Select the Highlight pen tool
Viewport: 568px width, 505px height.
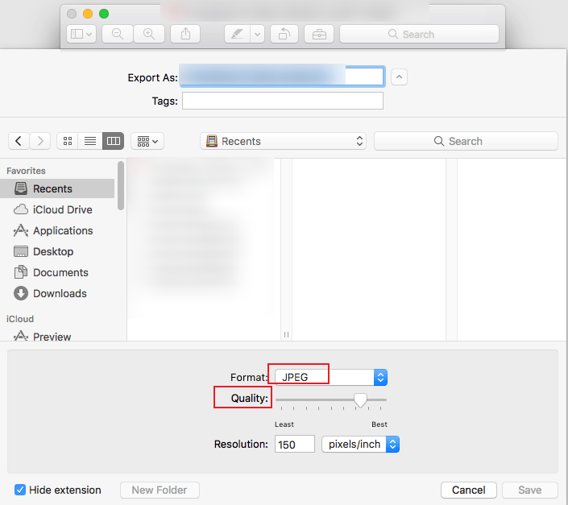tap(237, 34)
